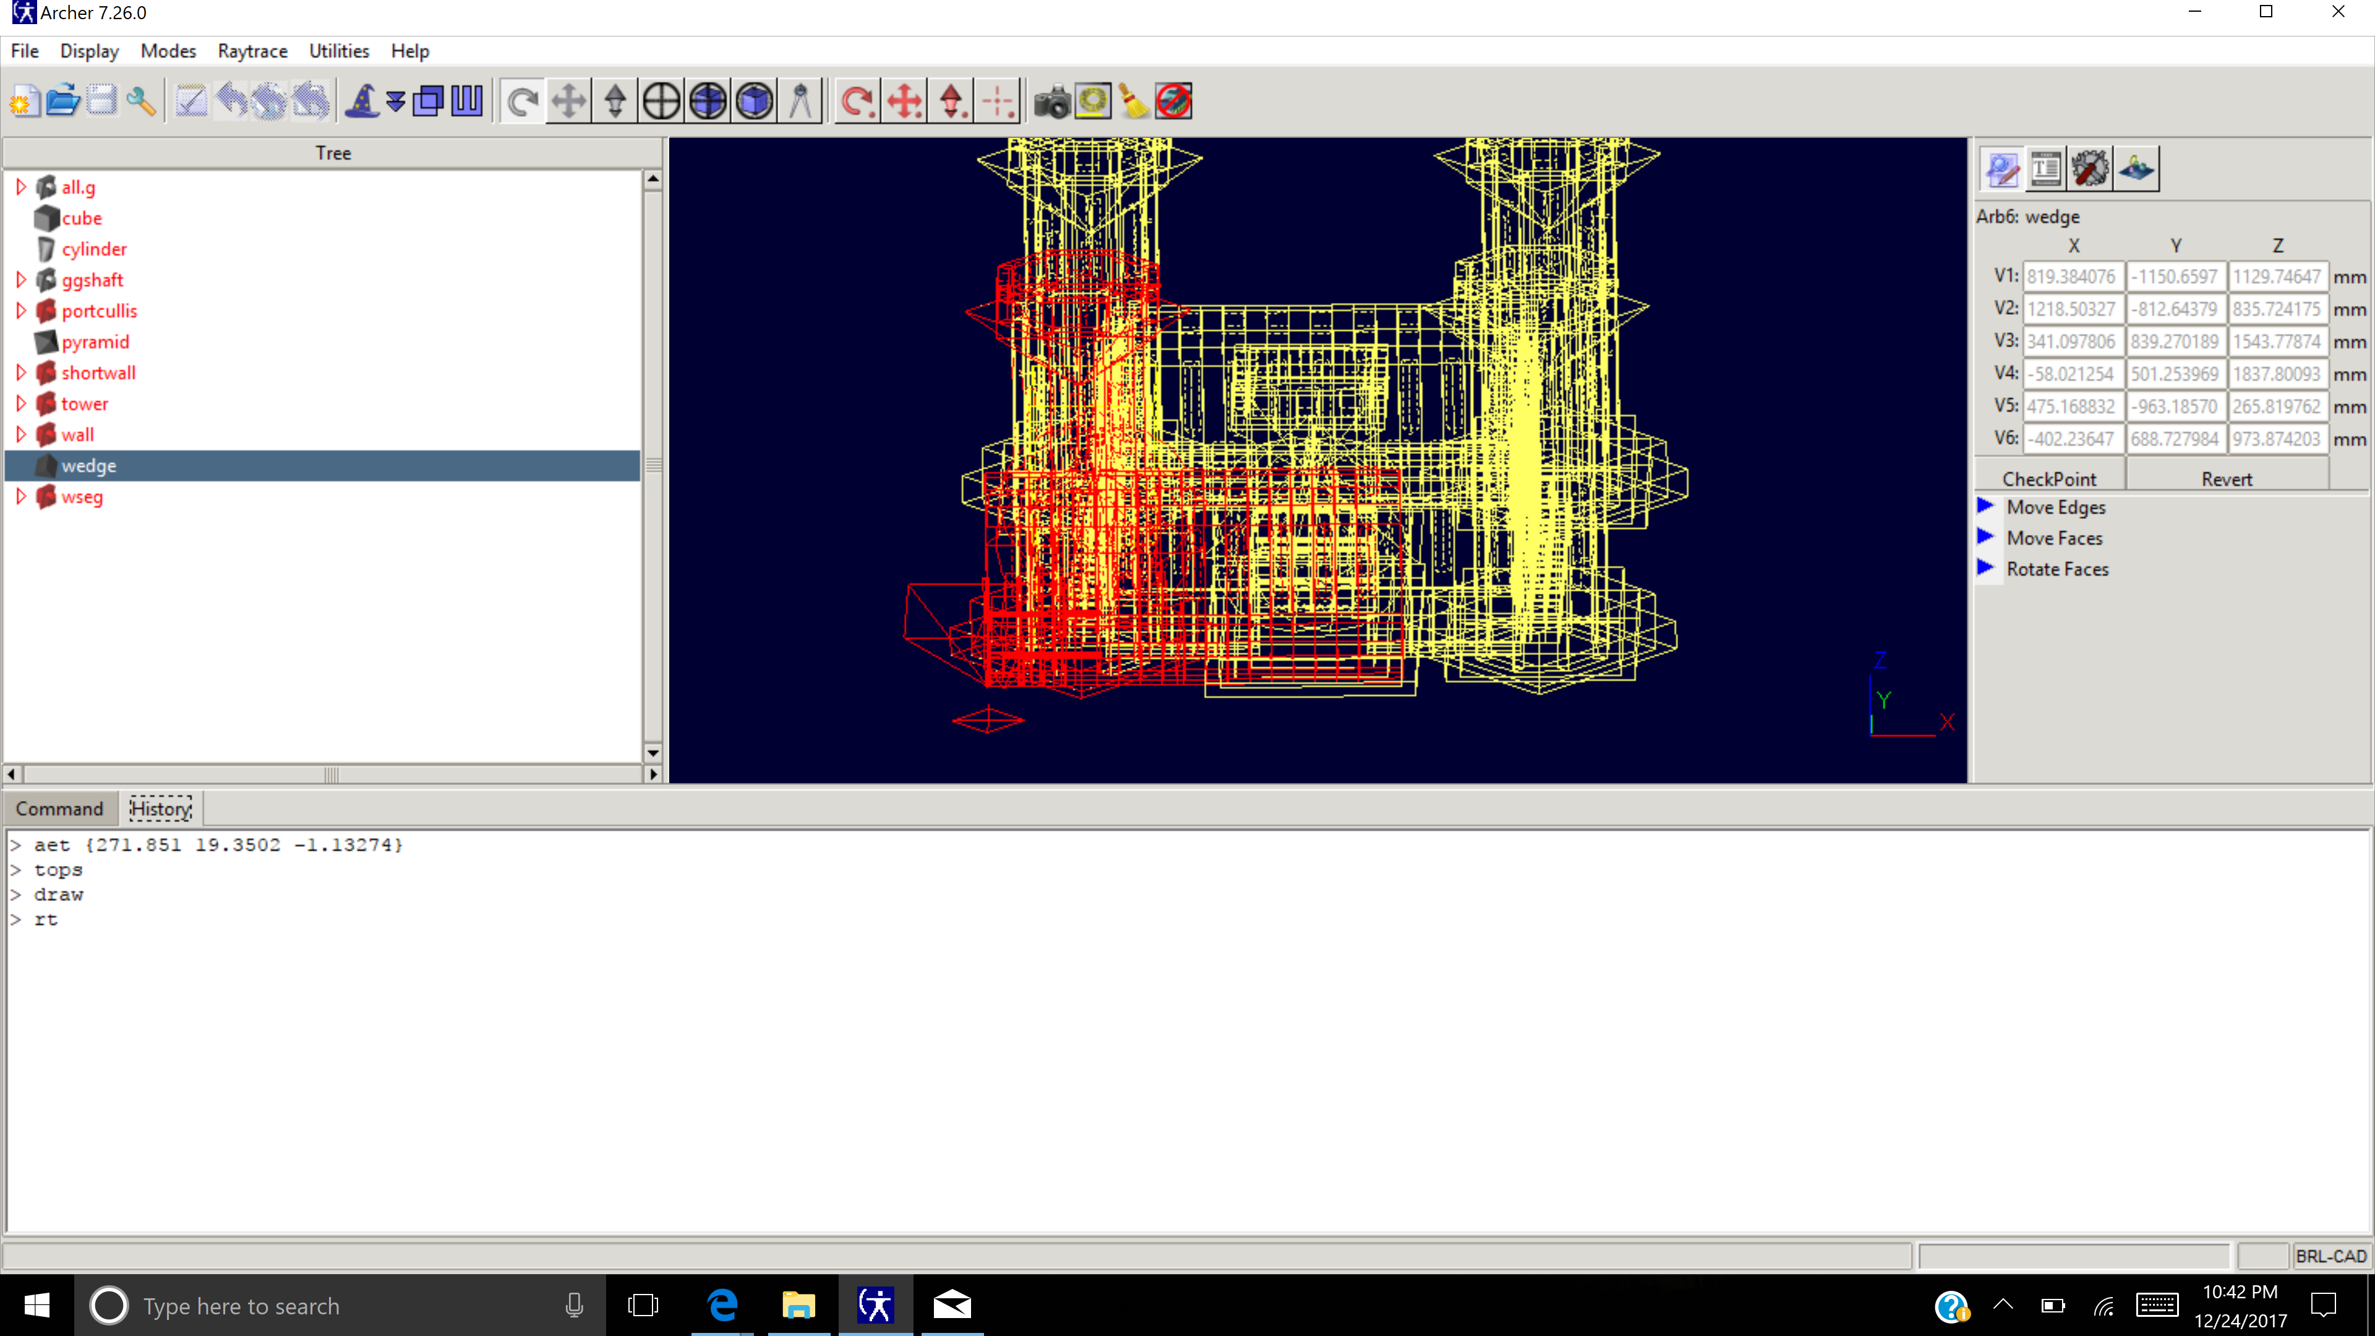This screenshot has width=2375, height=1336.
Task: Switch to the History tab
Action: pos(160,808)
